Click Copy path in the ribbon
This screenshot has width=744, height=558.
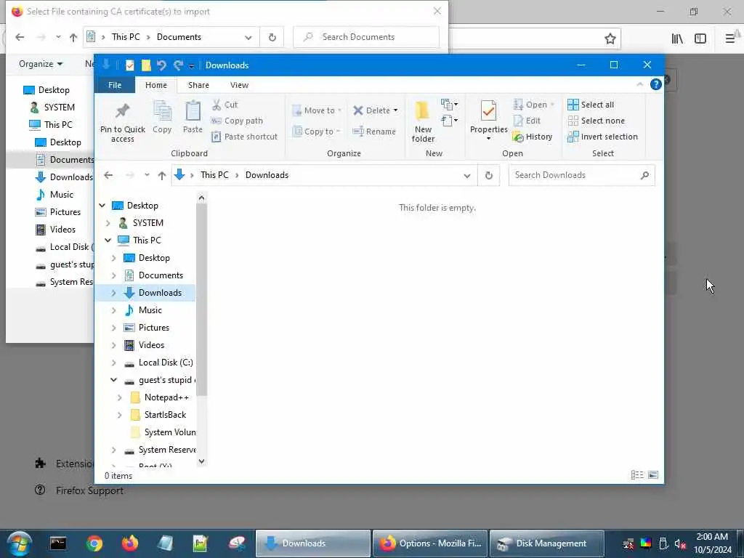click(x=237, y=121)
